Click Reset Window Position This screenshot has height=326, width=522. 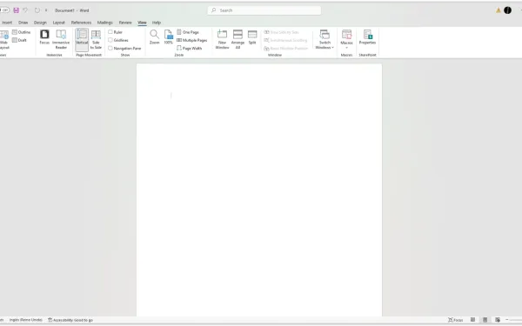coord(286,48)
